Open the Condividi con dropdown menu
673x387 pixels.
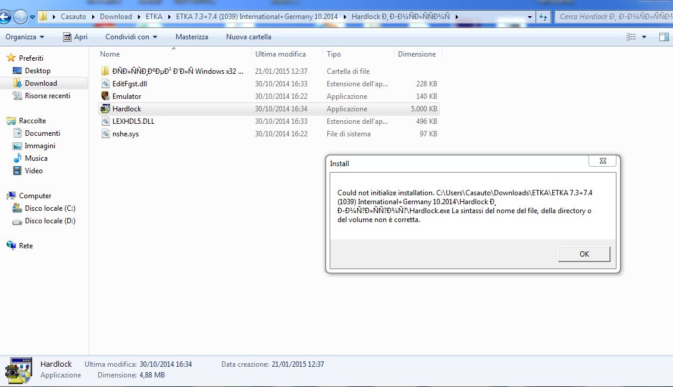pyautogui.click(x=131, y=37)
